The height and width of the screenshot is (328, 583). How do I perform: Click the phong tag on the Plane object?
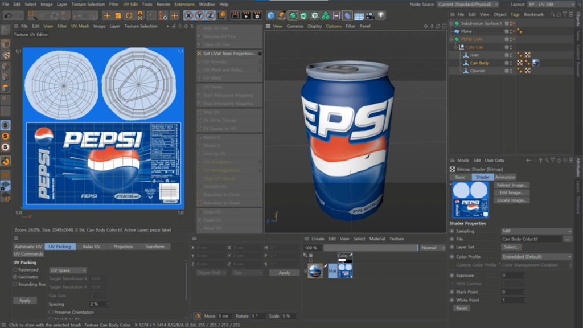pos(520,31)
